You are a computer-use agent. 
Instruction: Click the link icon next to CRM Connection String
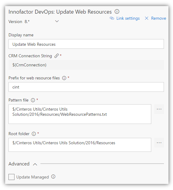click(56, 56)
